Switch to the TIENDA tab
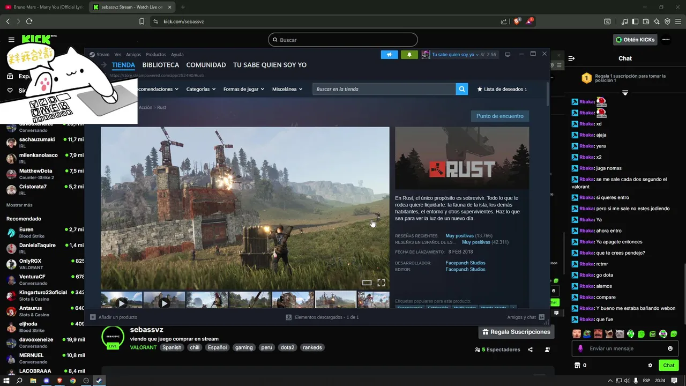The height and width of the screenshot is (386, 686). 123,65
